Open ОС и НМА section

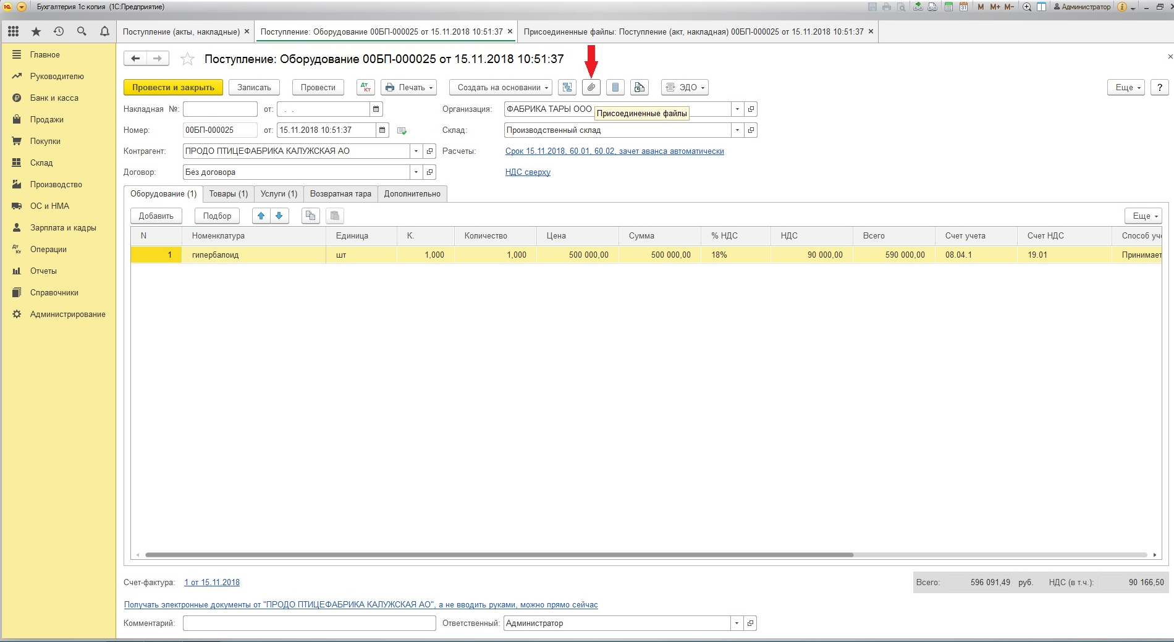(49, 206)
